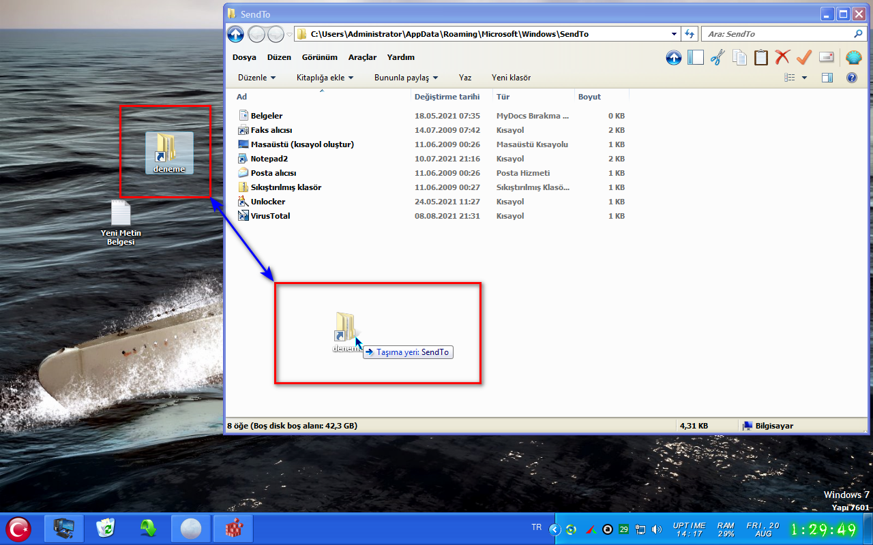This screenshot has height=545, width=873.
Task: Click the Yaz button
Action: [465, 78]
